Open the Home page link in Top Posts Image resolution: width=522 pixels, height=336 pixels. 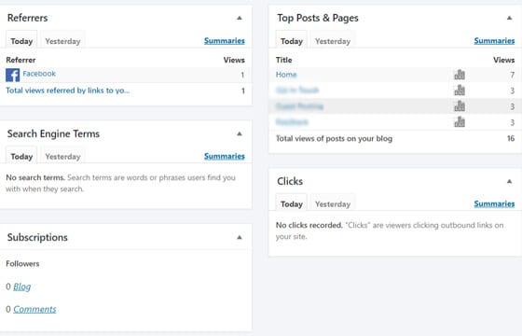pyautogui.click(x=286, y=75)
